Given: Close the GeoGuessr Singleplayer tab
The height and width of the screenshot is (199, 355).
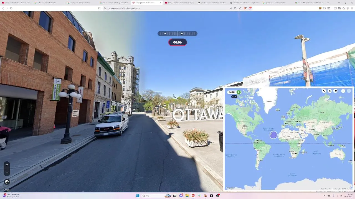Looking at the screenshot, I should point(160,3).
